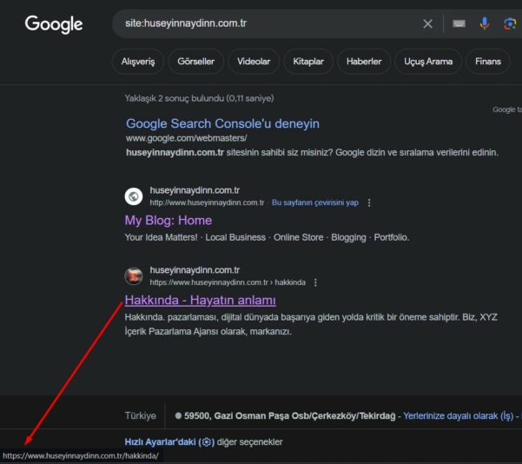Image resolution: width=522 pixels, height=464 pixels.
Task: Select the Kitaplar filter
Action: click(307, 62)
